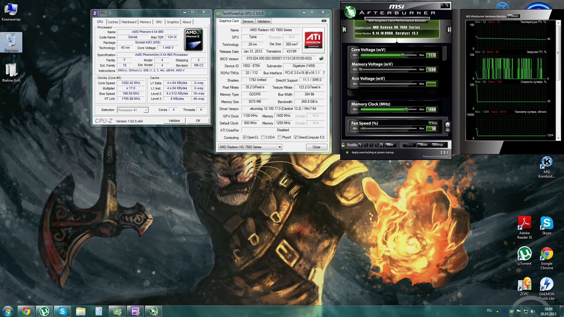
Task: Click the PCI-E bus interface question mark
Action: (x=324, y=73)
